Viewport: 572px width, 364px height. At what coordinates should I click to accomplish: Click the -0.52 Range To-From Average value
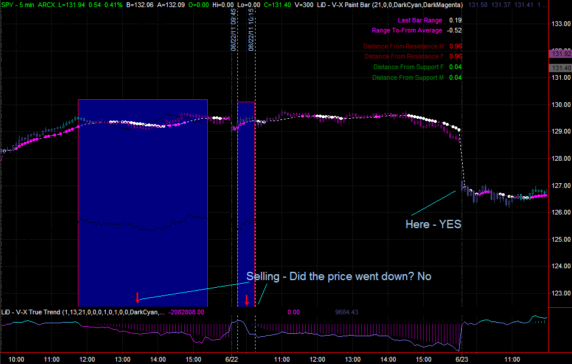(x=455, y=30)
